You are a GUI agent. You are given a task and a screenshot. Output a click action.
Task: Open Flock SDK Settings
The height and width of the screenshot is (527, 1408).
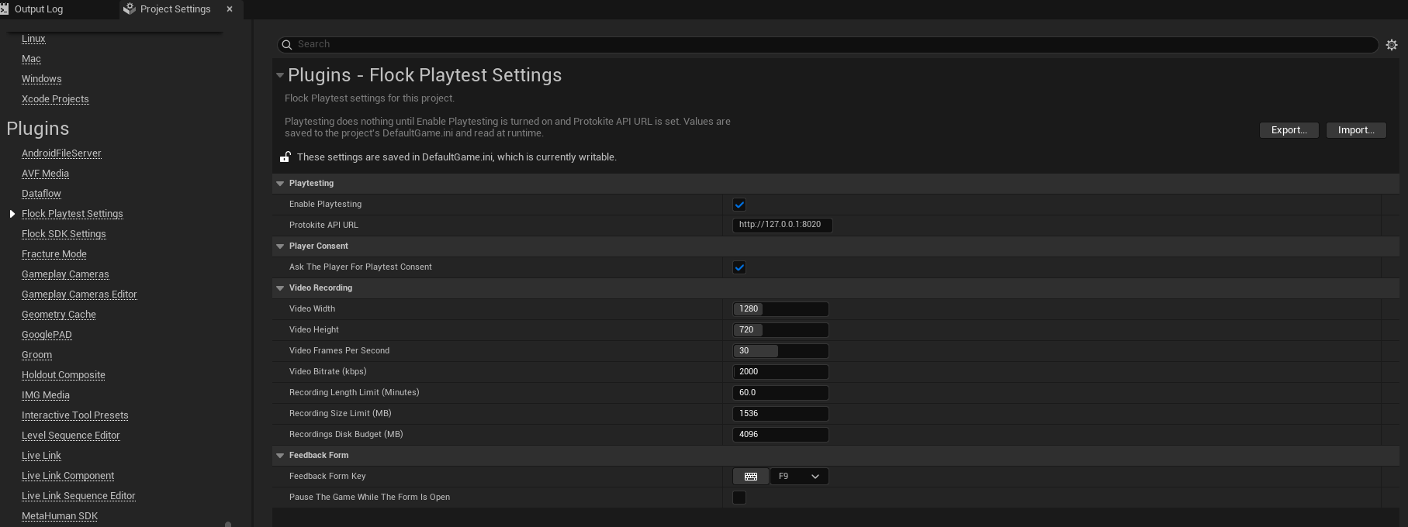(64, 234)
